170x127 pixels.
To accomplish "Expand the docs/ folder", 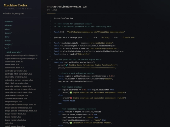I will 8,29.
